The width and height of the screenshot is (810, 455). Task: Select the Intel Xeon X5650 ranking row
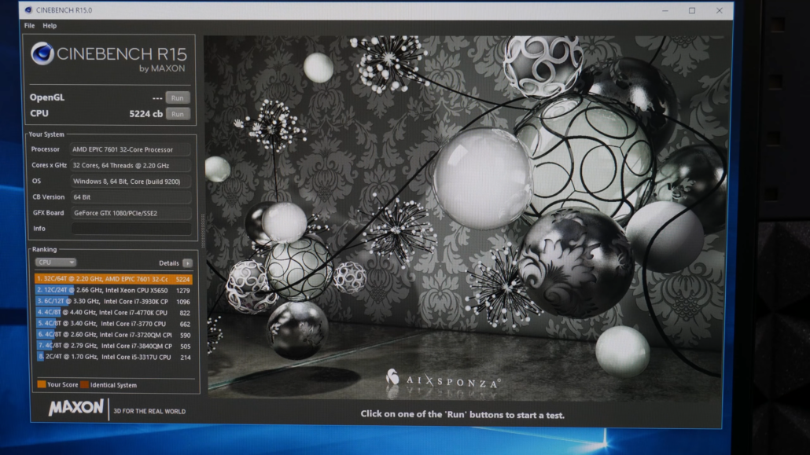coord(113,290)
